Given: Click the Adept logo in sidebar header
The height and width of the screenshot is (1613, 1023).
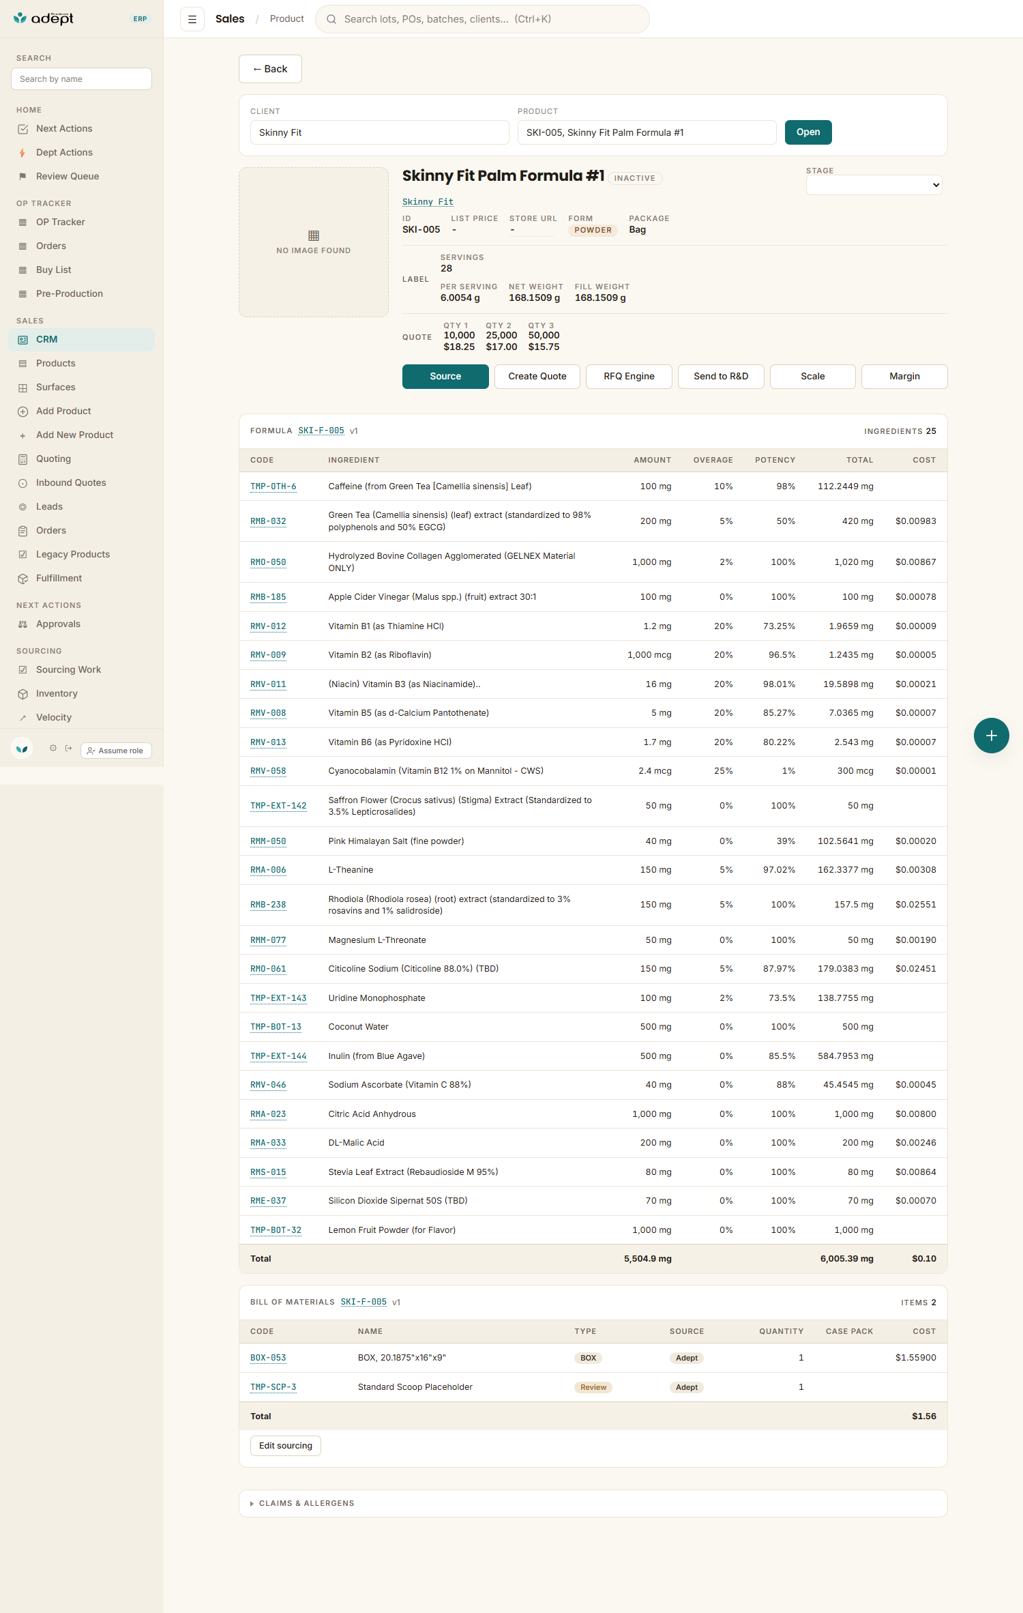Looking at the screenshot, I should click(x=44, y=18).
